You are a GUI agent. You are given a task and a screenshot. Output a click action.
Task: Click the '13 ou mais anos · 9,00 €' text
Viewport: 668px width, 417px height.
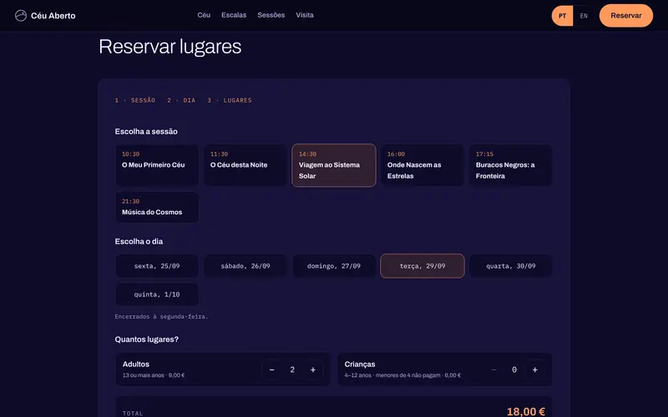pos(154,375)
